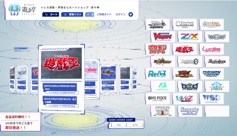Click the 即日発送 same-day shipping text
Image resolution: width=237 pixels, height=136 pixels.
tap(16, 128)
